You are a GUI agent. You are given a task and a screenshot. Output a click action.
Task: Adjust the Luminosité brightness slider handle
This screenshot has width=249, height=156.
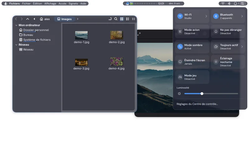click(x=202, y=94)
